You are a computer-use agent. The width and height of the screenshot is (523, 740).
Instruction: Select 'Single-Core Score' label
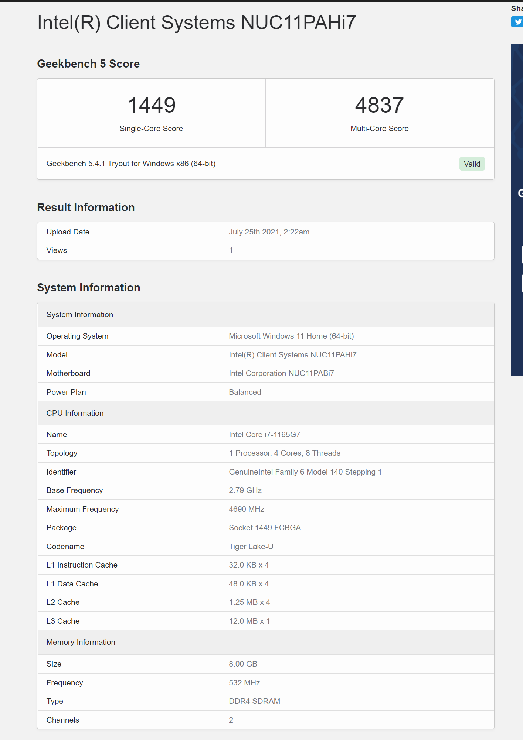click(x=151, y=129)
